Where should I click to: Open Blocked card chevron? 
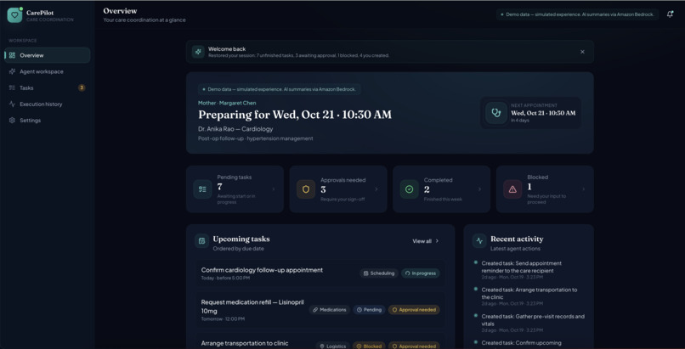pyautogui.click(x=583, y=189)
